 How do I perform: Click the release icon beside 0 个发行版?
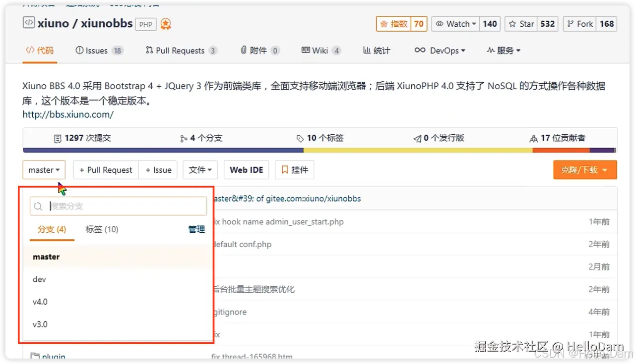click(x=417, y=139)
